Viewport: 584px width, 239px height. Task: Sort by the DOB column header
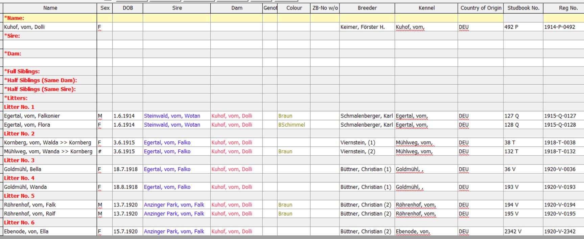[128, 8]
